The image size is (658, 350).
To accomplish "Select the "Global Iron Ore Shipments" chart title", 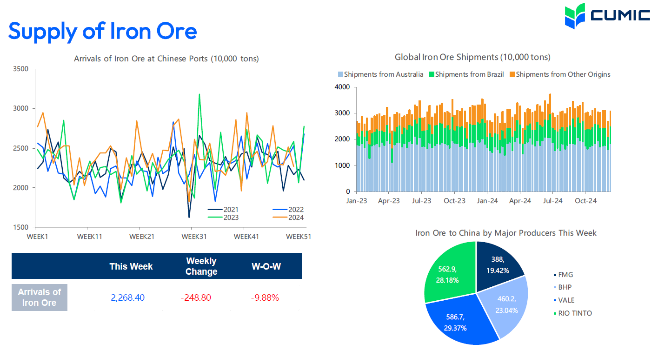I will coord(472,57).
